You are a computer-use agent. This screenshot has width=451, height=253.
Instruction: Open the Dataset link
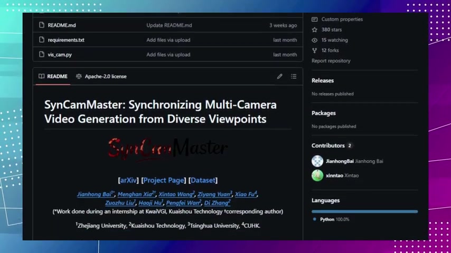tap(203, 180)
